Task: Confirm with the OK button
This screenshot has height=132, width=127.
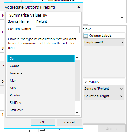Action: 43,122
